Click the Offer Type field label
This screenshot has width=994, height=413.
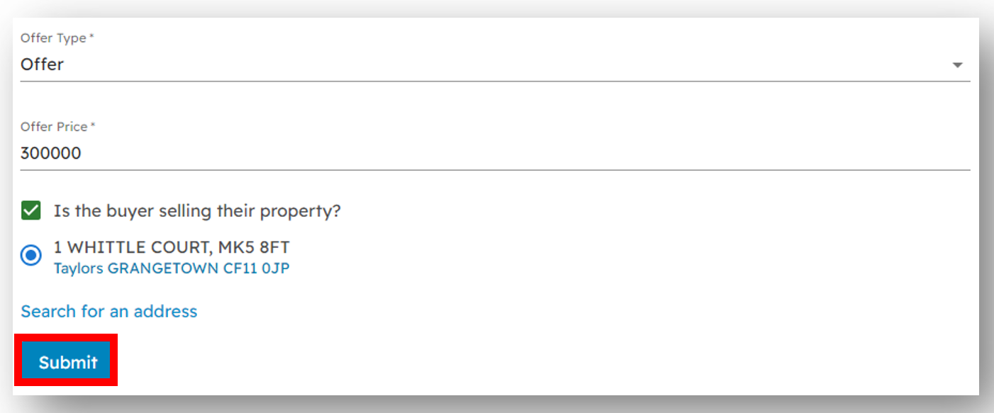57,38
